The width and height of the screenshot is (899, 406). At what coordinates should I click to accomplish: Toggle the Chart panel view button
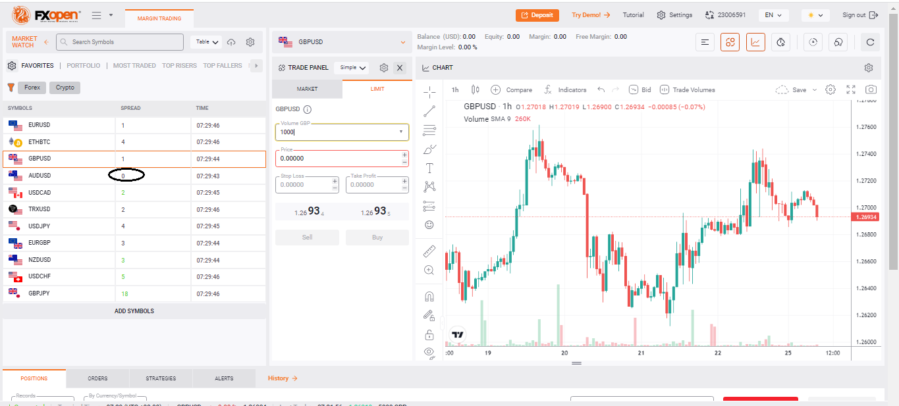(755, 42)
